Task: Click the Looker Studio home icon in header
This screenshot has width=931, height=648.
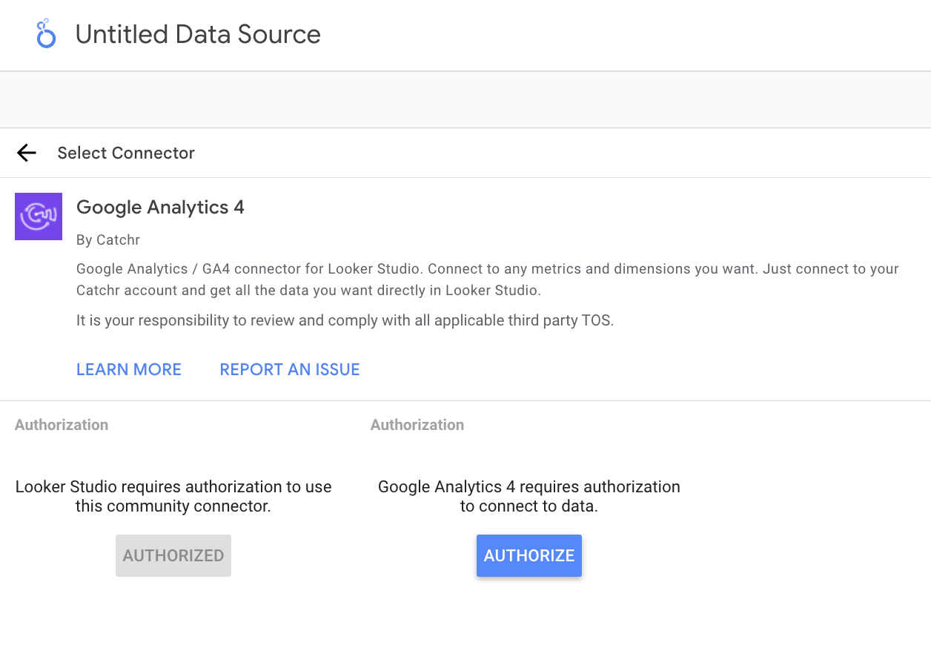Action: [45, 33]
